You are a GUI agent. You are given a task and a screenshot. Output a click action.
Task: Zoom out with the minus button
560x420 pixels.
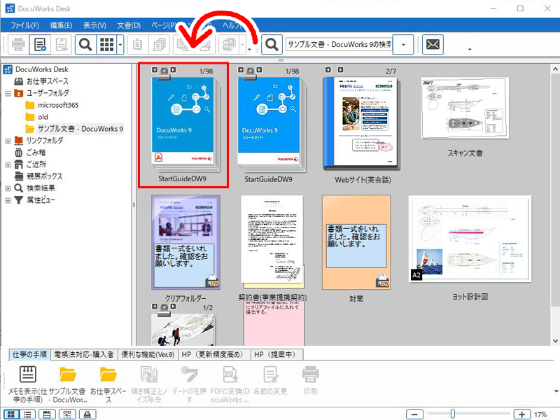[414, 414]
